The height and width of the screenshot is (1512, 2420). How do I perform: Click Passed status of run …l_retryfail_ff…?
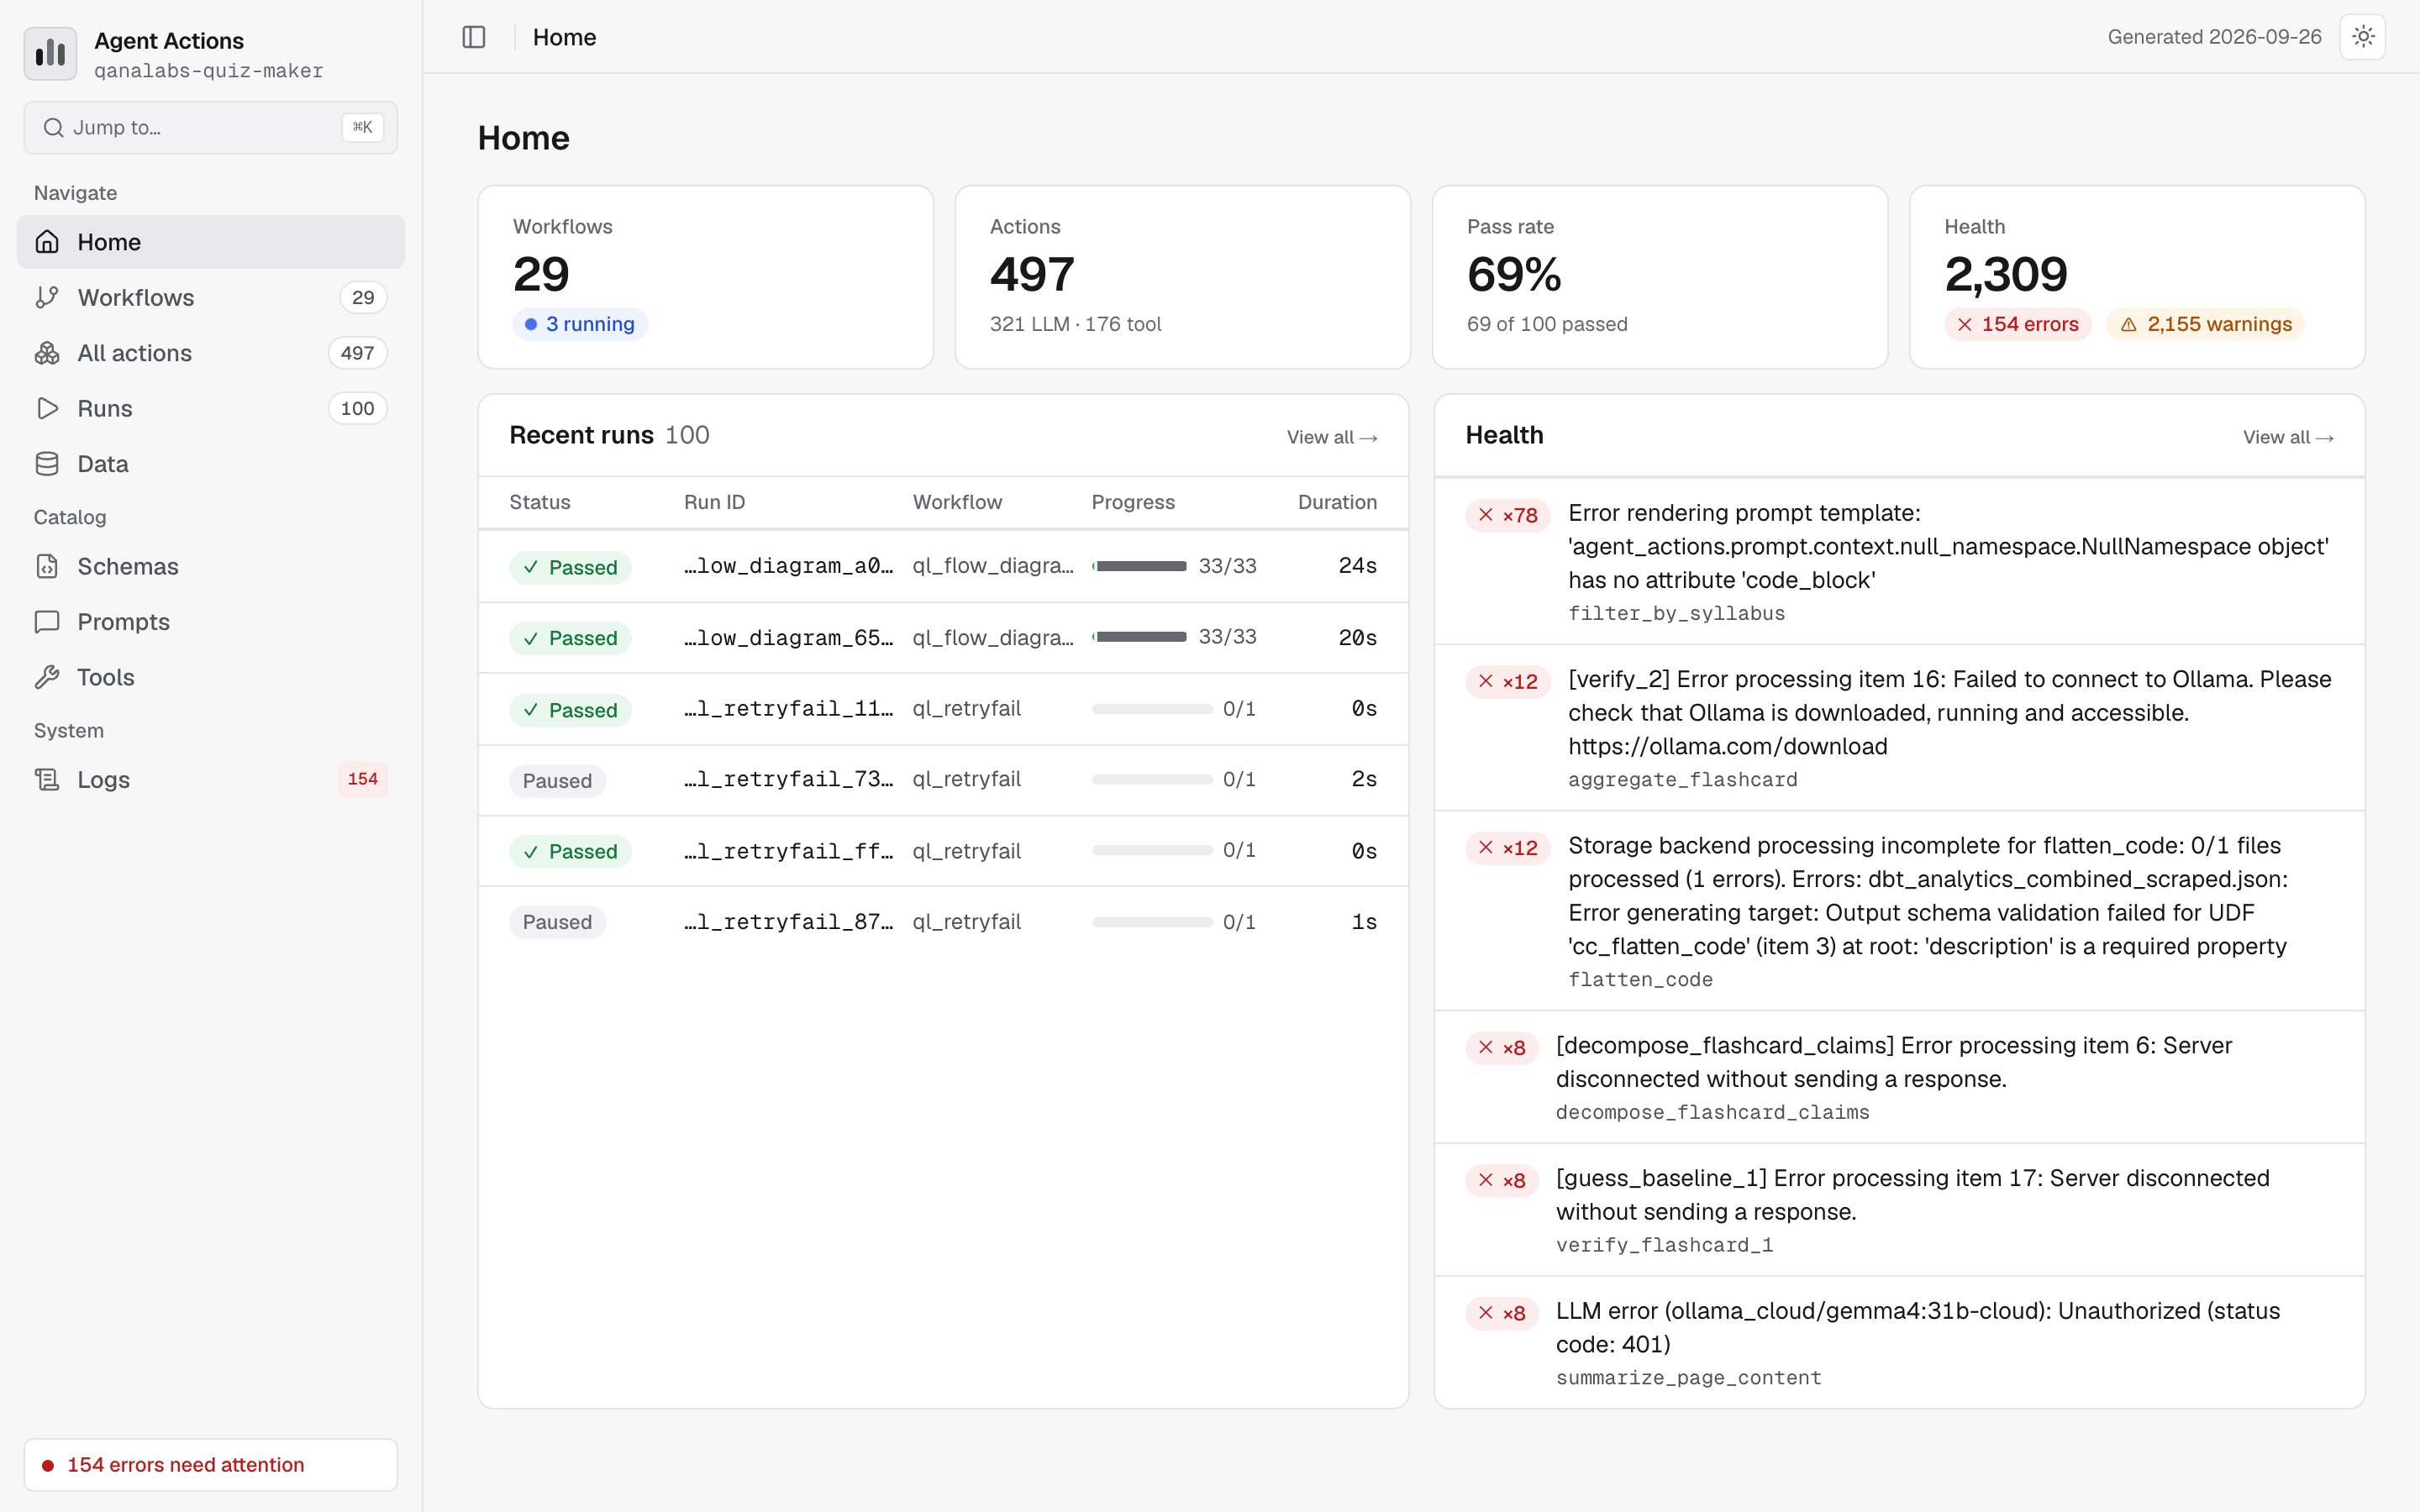click(570, 851)
